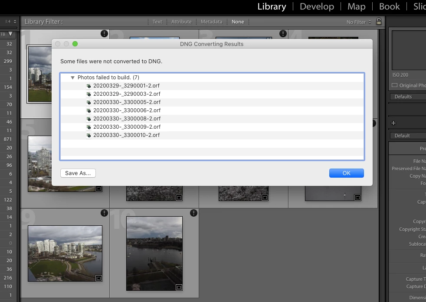Switch to the Map module
426x302 pixels.
pyautogui.click(x=357, y=6)
